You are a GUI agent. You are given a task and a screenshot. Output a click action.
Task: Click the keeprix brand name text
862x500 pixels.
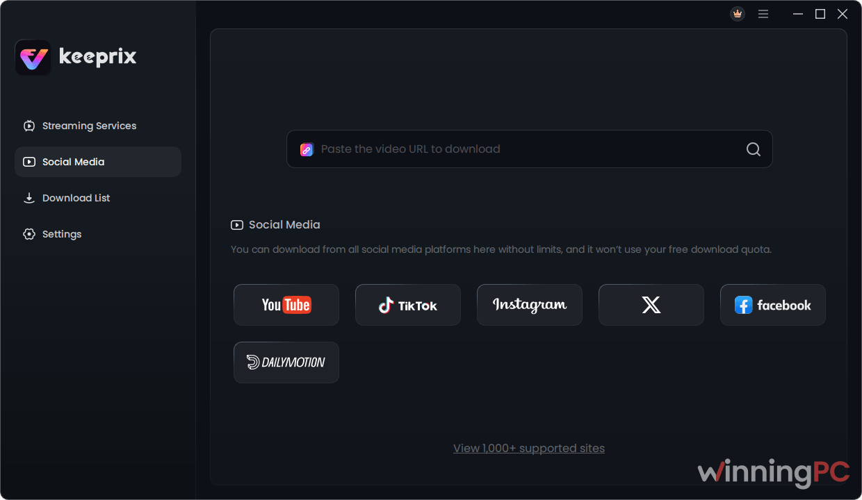pos(97,57)
